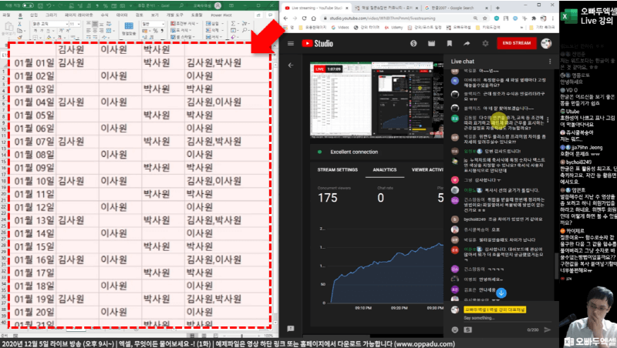Click the share arrow icon in Studio
Image resolution: width=617 pixels, height=348 pixels.
click(x=467, y=43)
